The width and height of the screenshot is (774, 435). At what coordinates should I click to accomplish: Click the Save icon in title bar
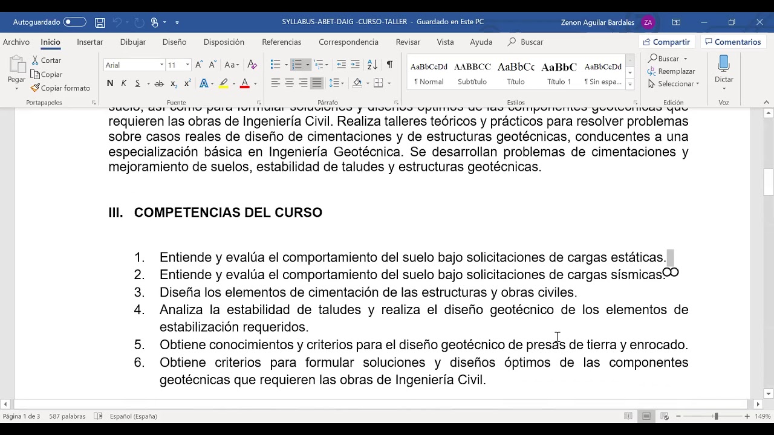[100, 22]
